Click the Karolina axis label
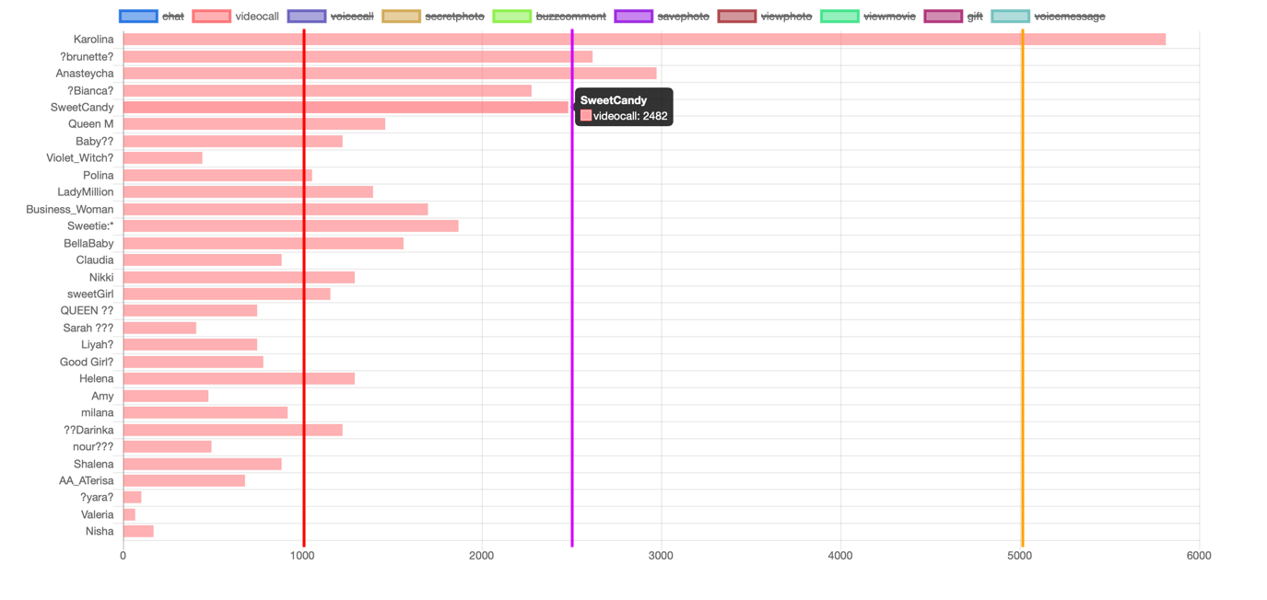The image size is (1267, 600). coord(94,40)
